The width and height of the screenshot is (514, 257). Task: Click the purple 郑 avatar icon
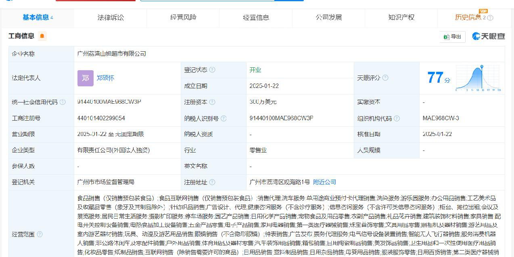(85, 78)
